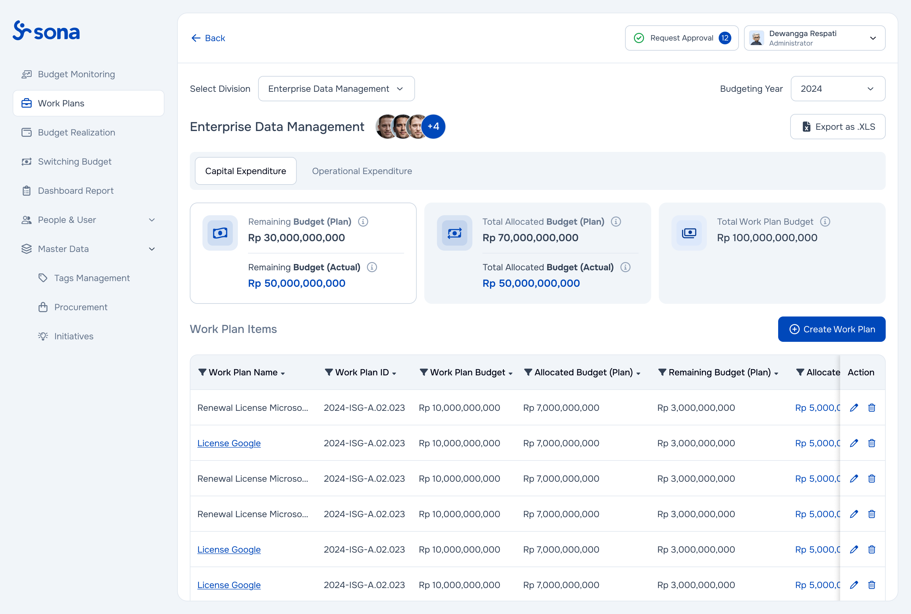Viewport: 911px width, 614px height.
Task: Delete the third table row's work plan
Action: (x=871, y=479)
